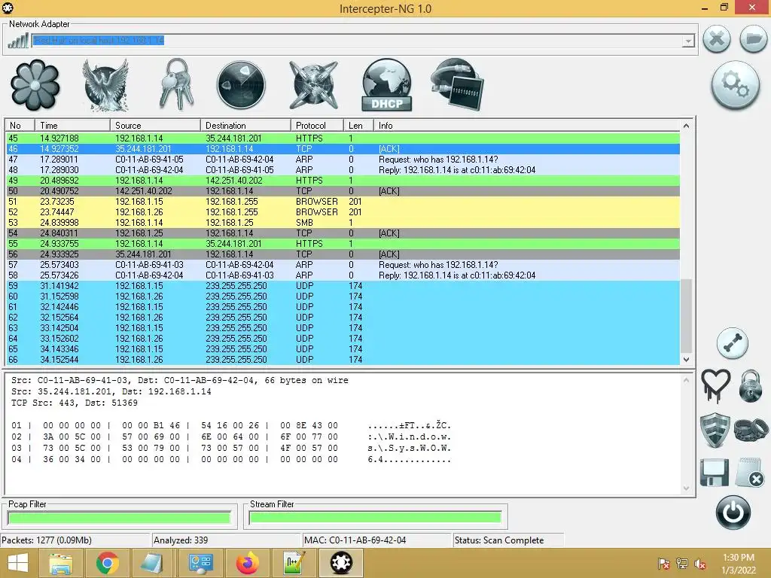Sort by Source column header

click(x=155, y=126)
